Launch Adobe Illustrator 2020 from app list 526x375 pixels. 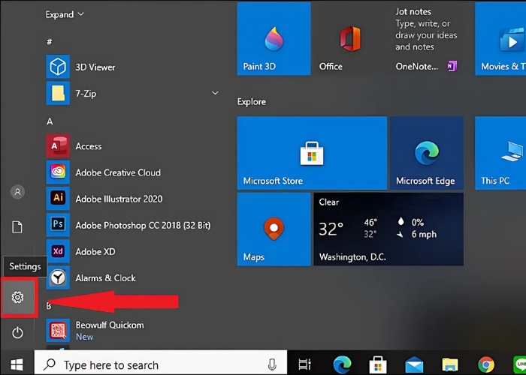click(x=119, y=199)
